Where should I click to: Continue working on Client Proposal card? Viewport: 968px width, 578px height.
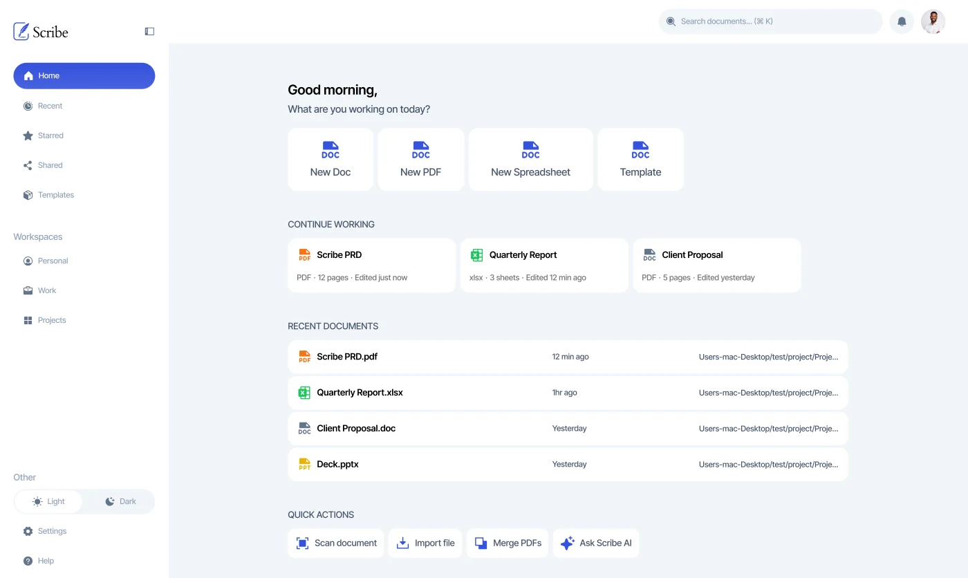(717, 265)
